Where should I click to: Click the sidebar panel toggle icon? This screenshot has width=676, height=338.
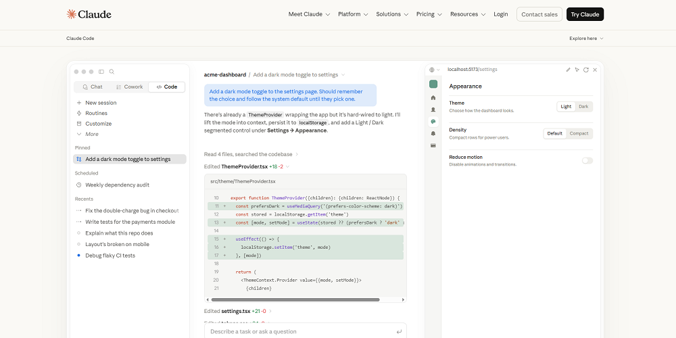[x=101, y=72]
